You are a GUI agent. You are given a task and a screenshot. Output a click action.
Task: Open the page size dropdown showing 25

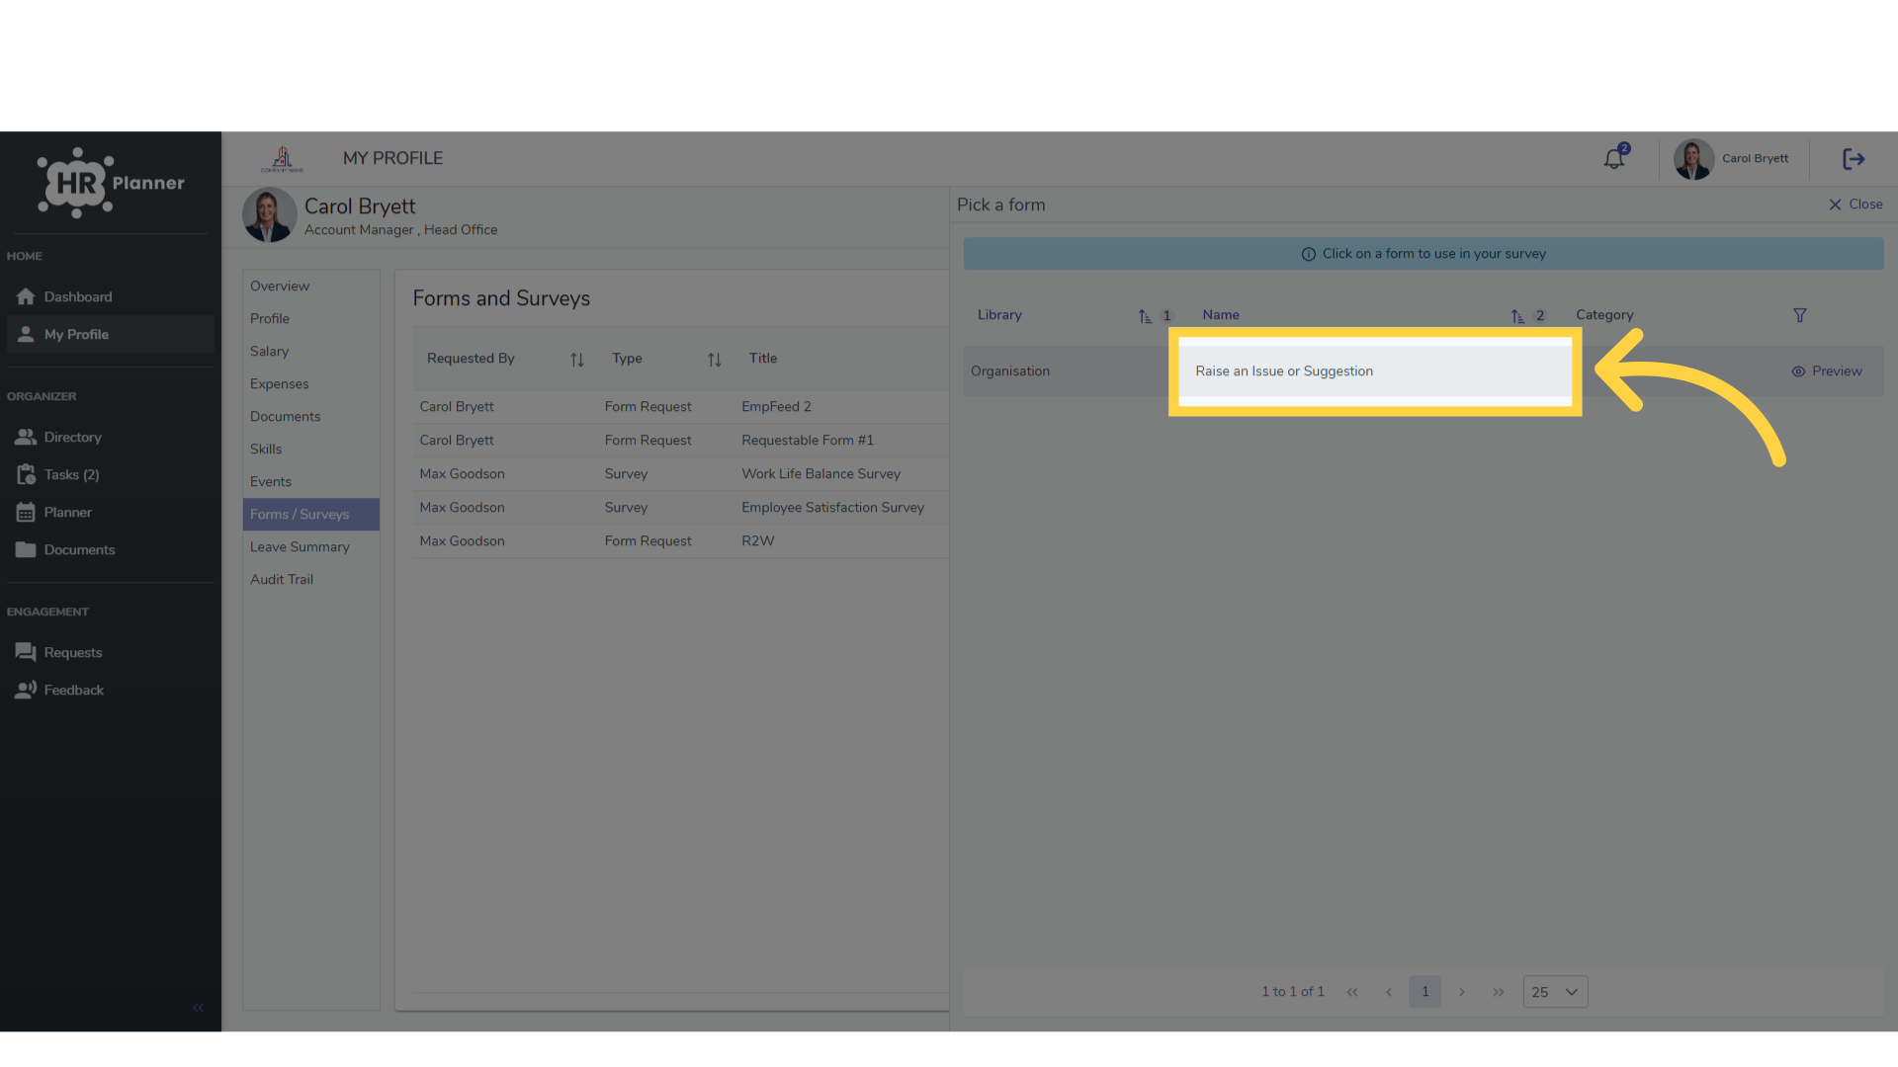coord(1555,992)
